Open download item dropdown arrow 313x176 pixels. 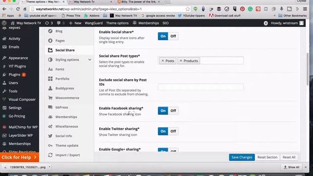49,167
